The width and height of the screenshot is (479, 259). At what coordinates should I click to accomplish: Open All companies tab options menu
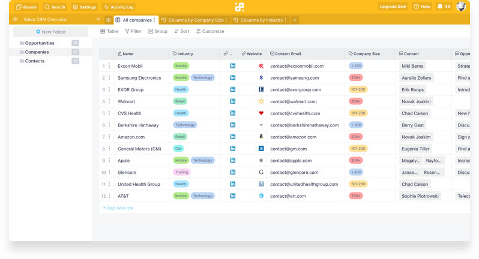154,20
